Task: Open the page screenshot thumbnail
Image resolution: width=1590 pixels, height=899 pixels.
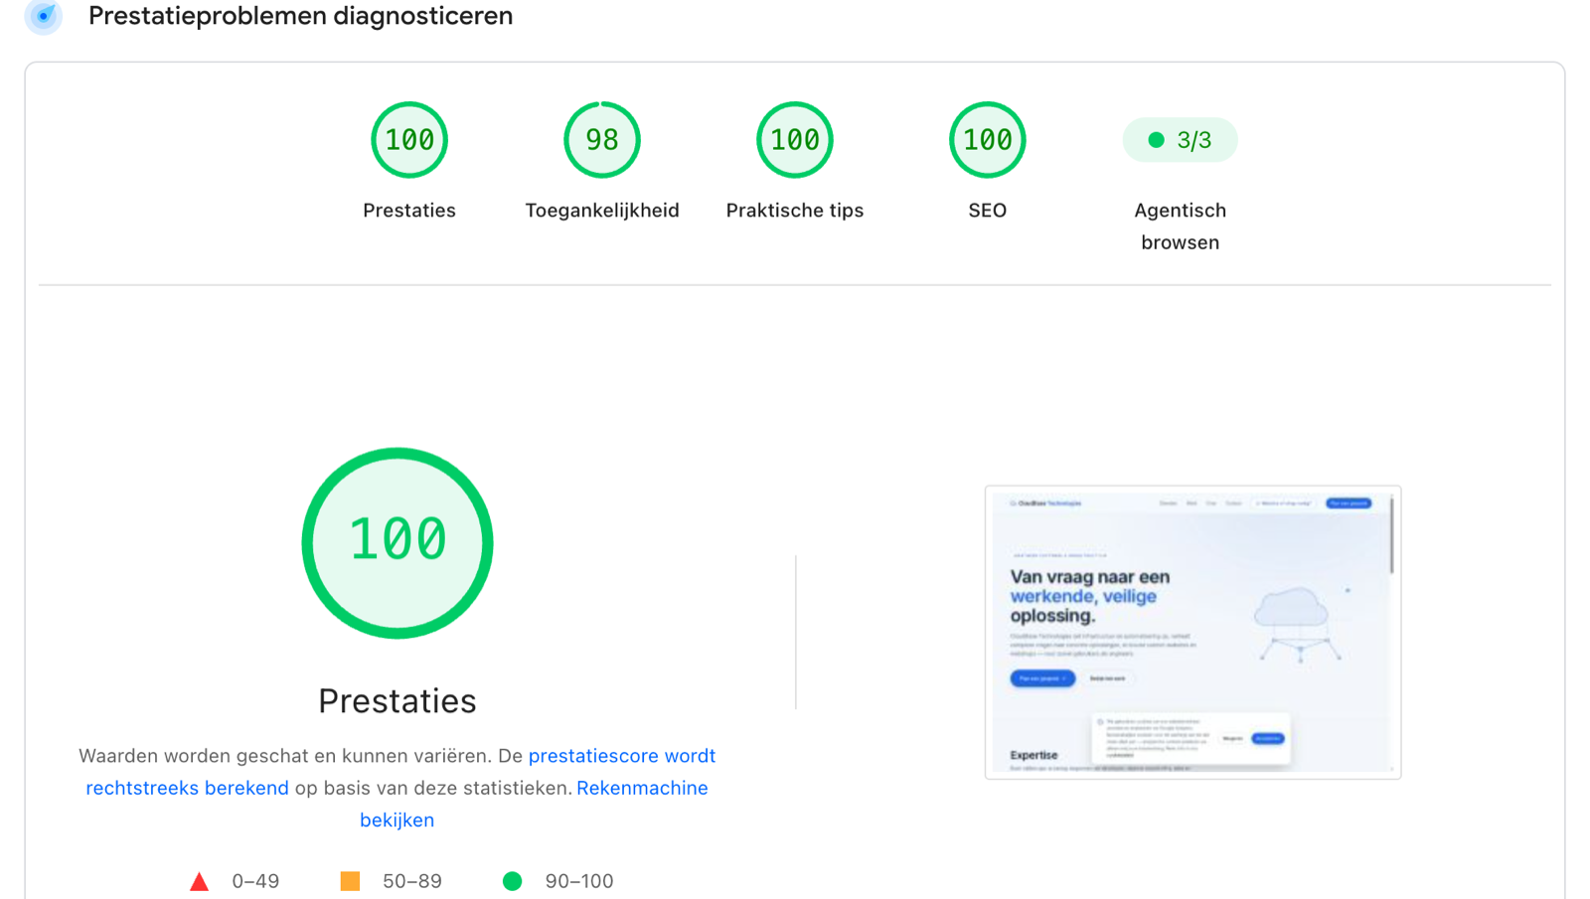Action: (x=1192, y=633)
